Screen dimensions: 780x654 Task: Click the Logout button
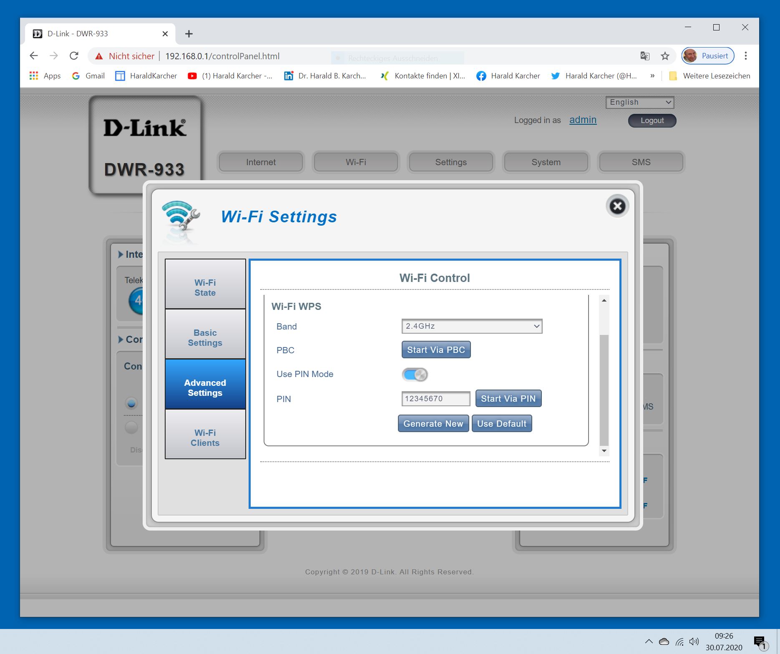(x=652, y=121)
